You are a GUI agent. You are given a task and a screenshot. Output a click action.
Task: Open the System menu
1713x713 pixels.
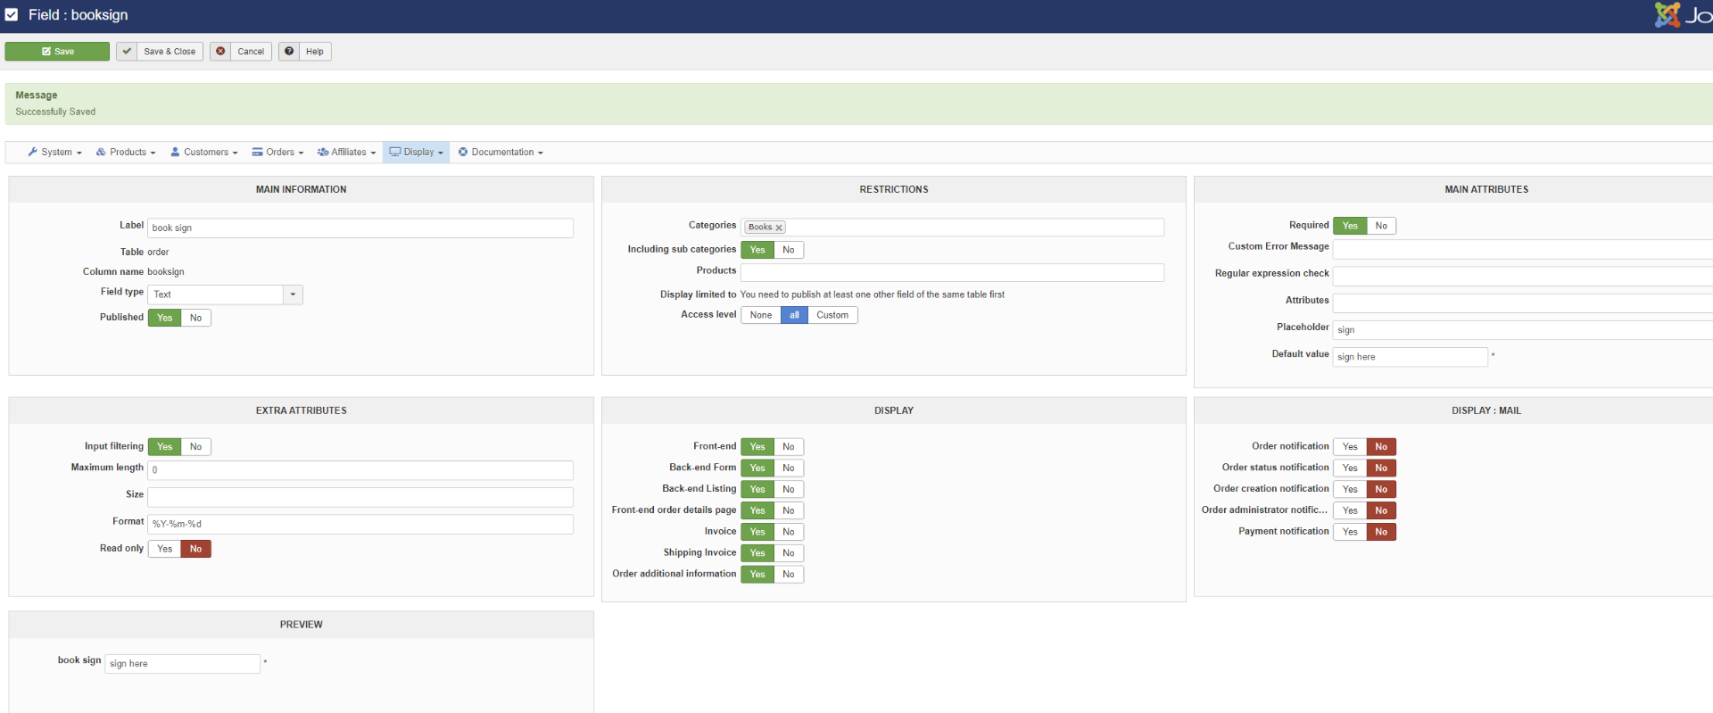(x=55, y=153)
